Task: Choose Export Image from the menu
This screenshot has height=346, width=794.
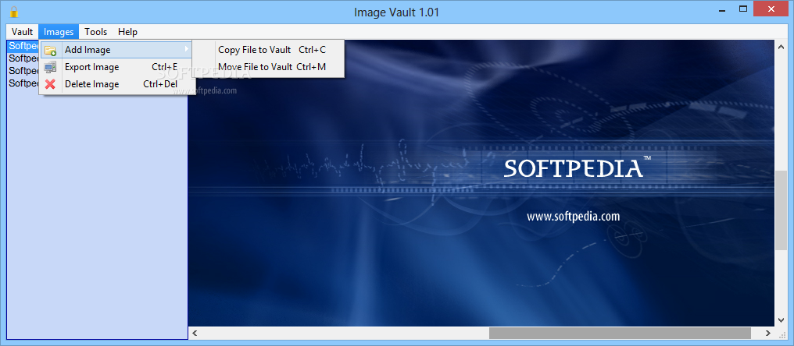Action: (116, 67)
